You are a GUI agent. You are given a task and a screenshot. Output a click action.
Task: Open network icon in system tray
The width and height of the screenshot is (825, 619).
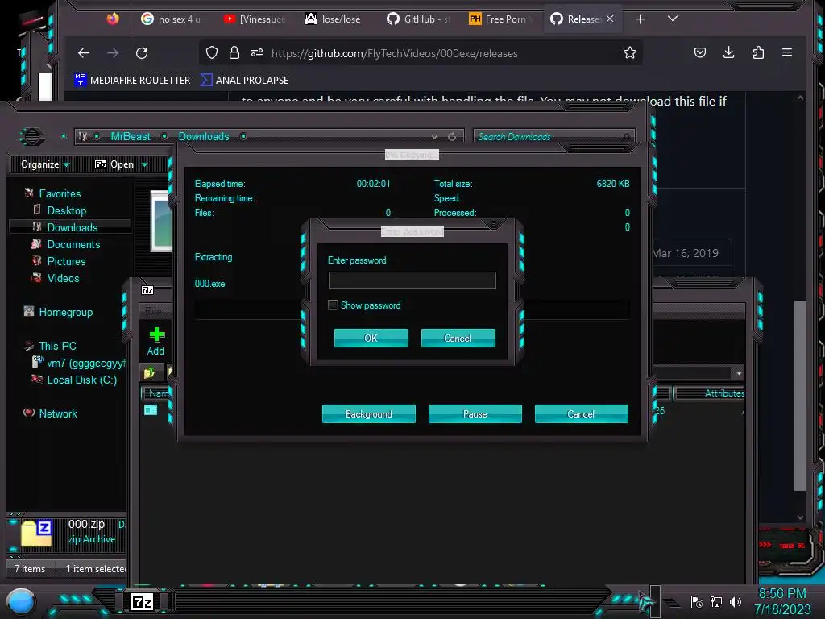[716, 601]
